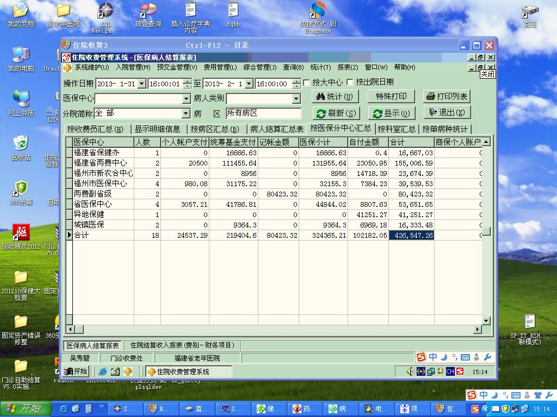This screenshot has height=417, width=557.
Task: Open 查询(B) menu
Action: click(293, 67)
